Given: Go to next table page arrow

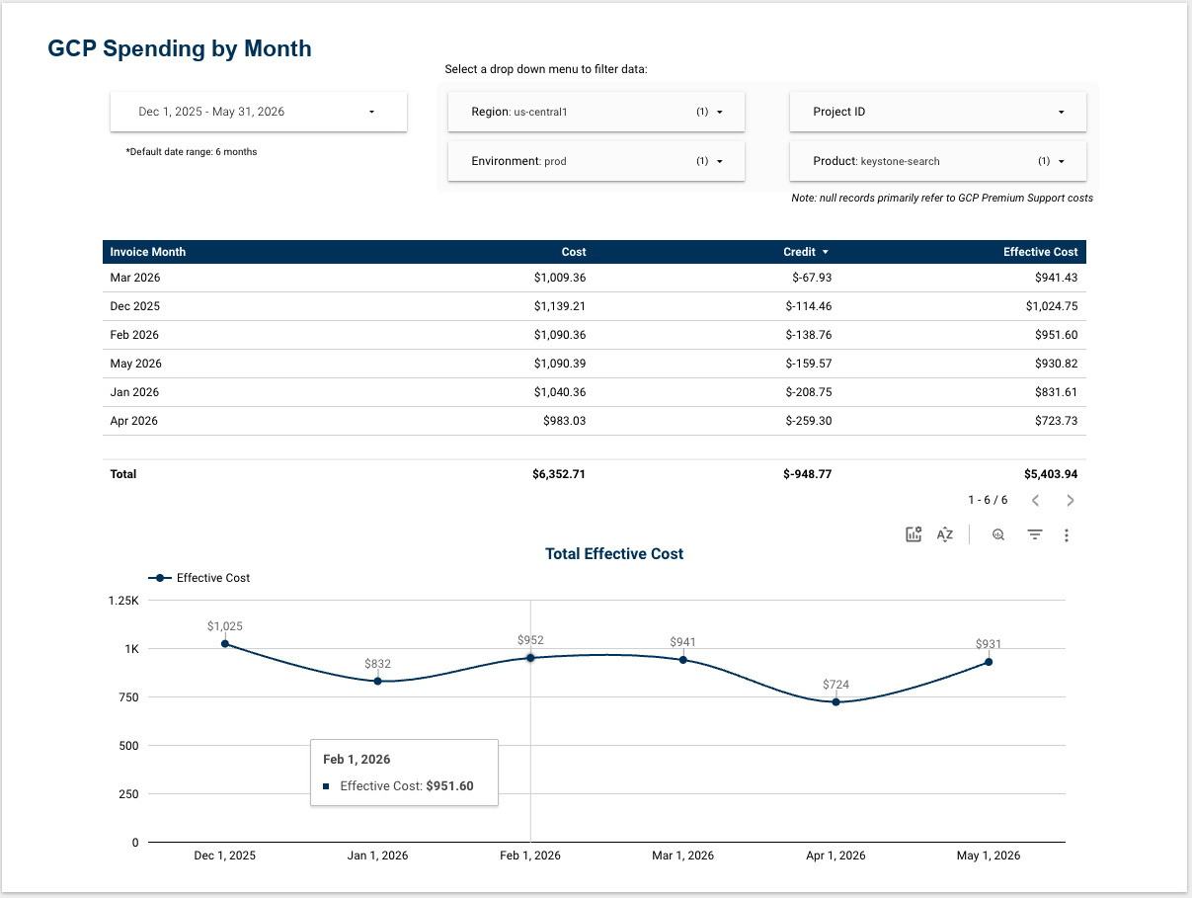Looking at the screenshot, I should tap(1071, 501).
